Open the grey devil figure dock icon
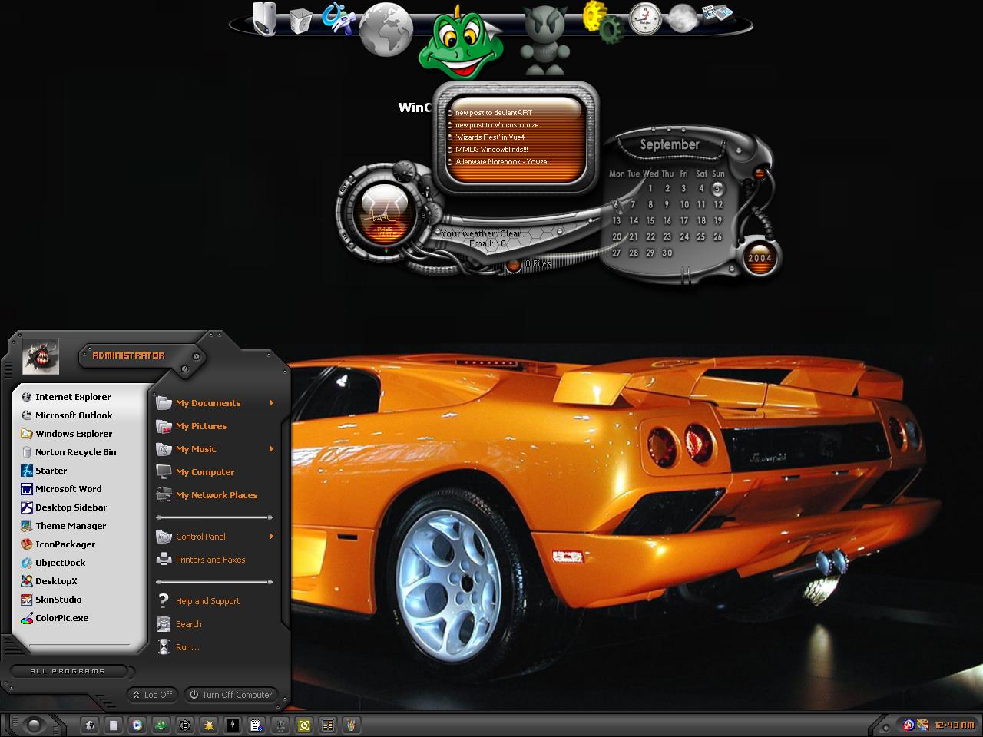Image resolution: width=983 pixels, height=737 pixels. [544, 40]
